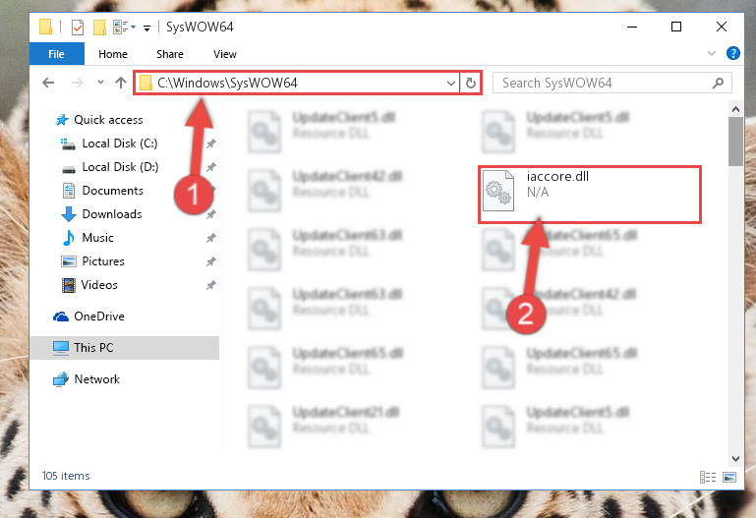The image size is (756, 518).
Task: Switch to details view layout
Action: [708, 477]
